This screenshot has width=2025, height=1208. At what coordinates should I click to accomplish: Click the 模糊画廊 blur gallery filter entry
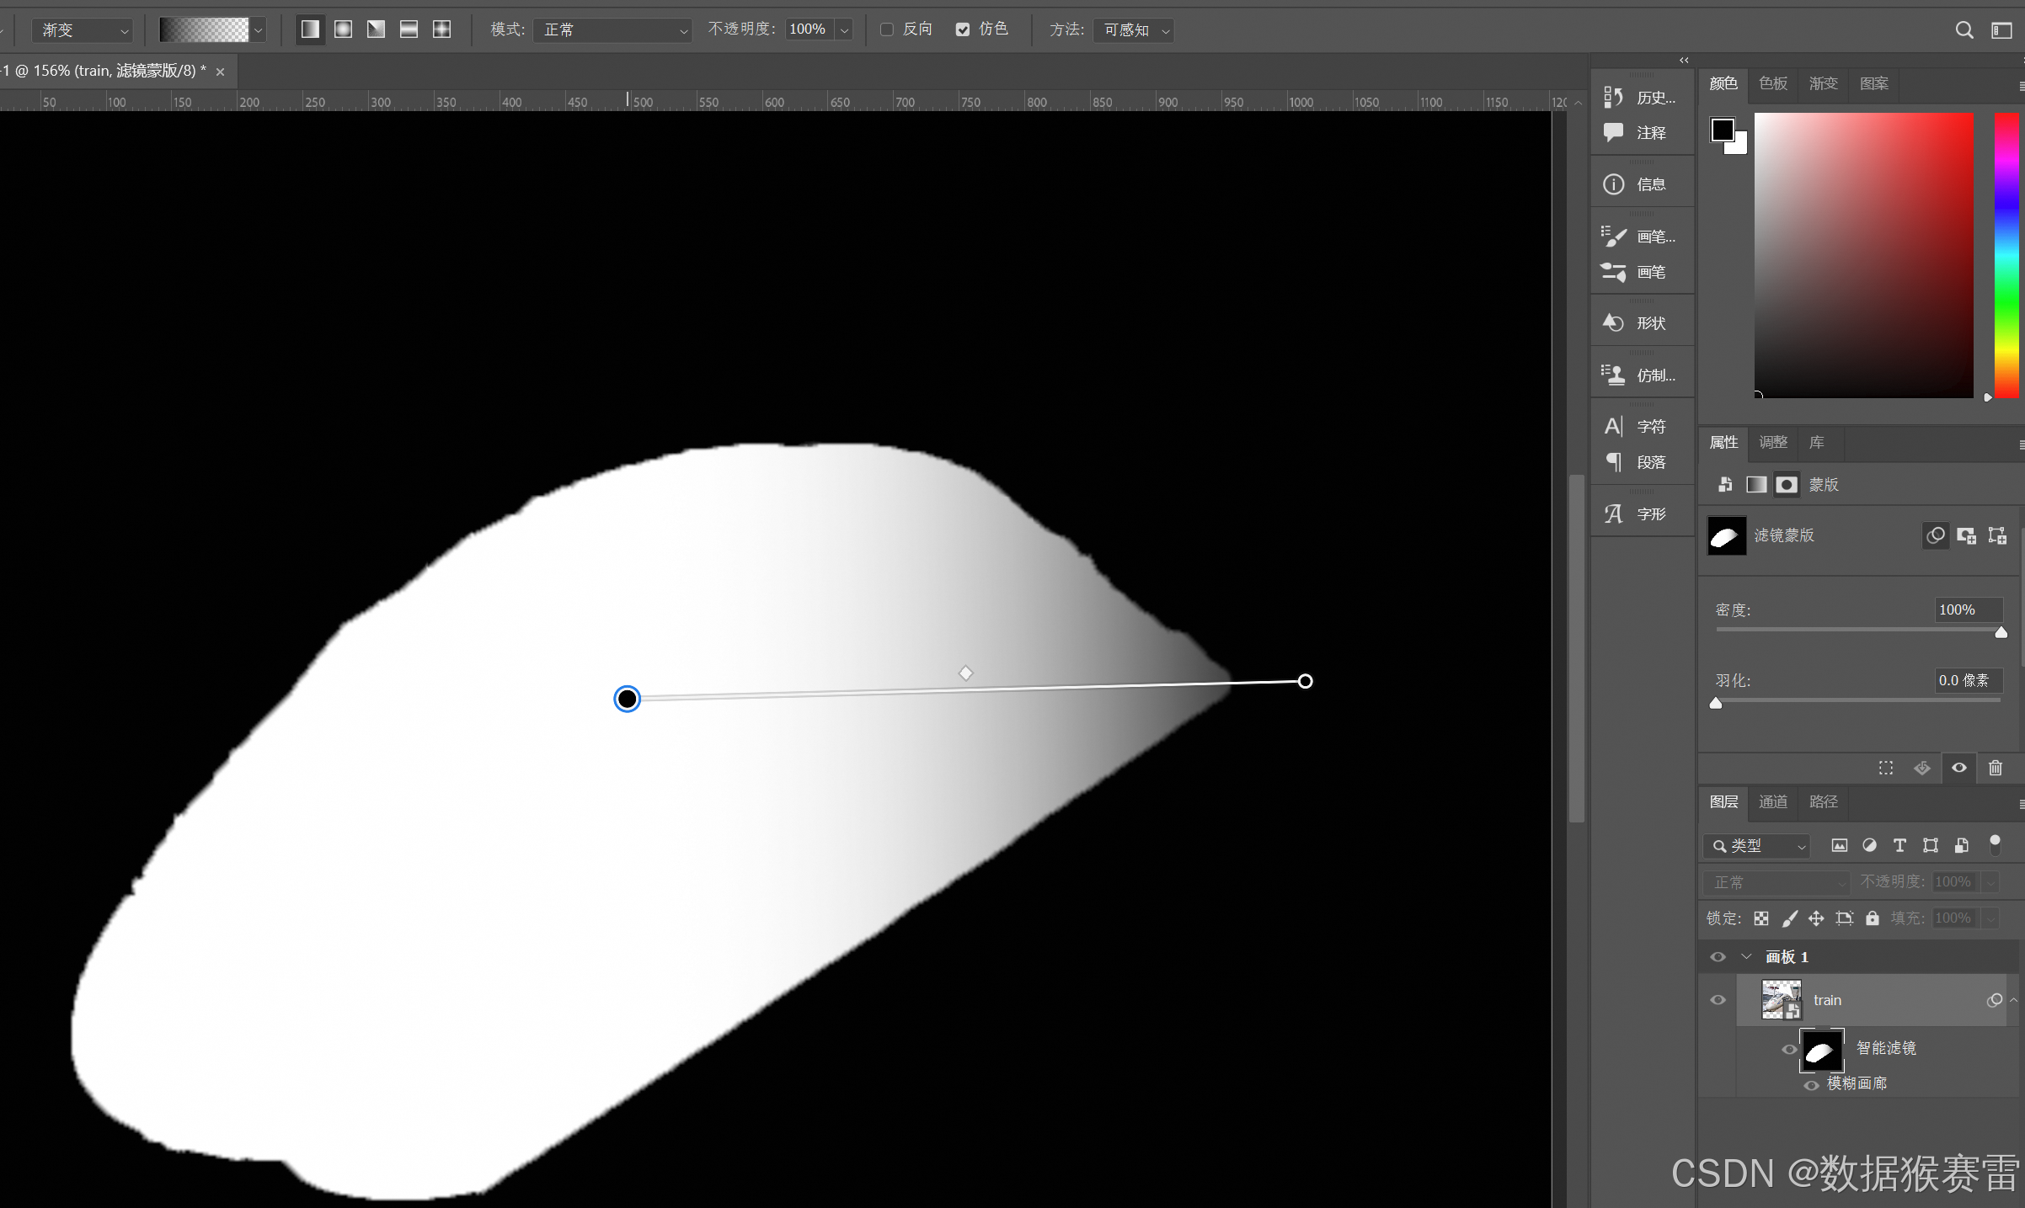[x=1856, y=1083]
